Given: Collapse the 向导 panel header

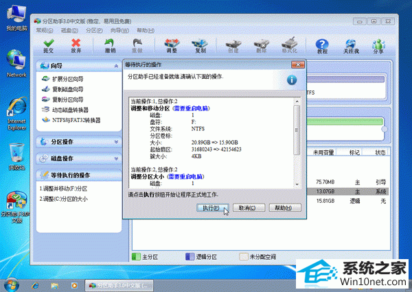Looking at the screenshot, I should pyautogui.click(x=78, y=66).
